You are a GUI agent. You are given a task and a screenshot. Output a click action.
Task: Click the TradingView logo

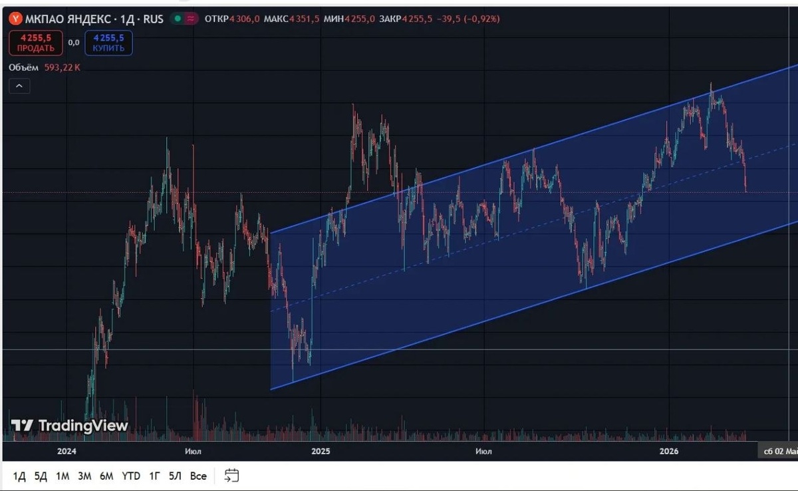(x=69, y=426)
